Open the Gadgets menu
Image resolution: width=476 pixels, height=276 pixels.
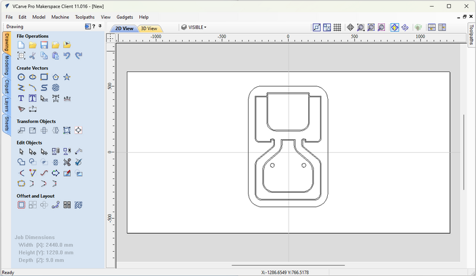[x=124, y=17]
